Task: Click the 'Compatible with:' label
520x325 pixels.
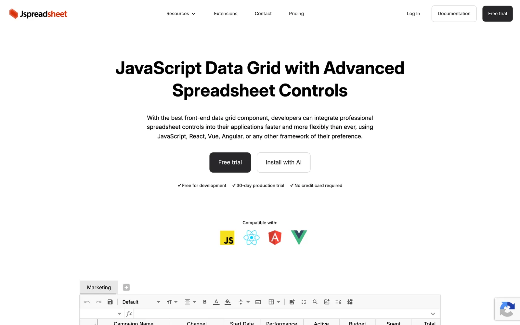Action: click(260, 223)
